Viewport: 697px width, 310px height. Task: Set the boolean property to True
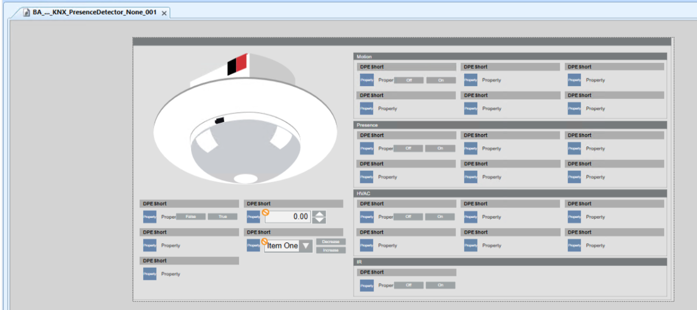tap(222, 217)
